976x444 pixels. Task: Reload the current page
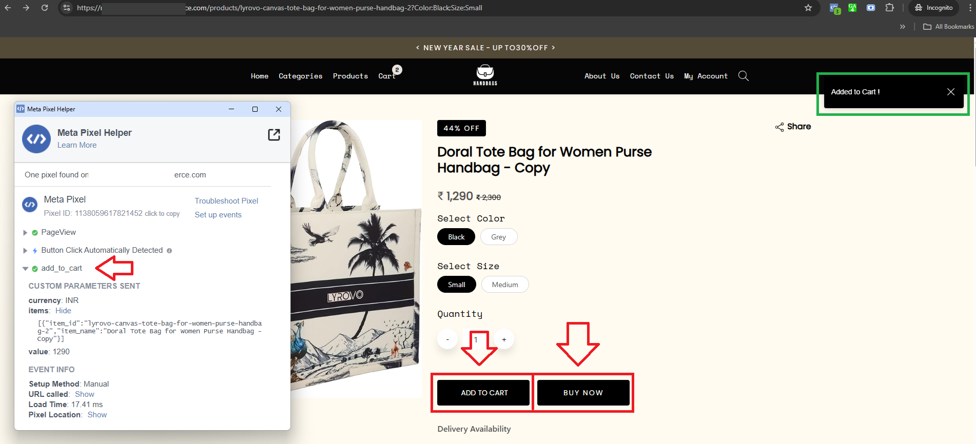[45, 8]
